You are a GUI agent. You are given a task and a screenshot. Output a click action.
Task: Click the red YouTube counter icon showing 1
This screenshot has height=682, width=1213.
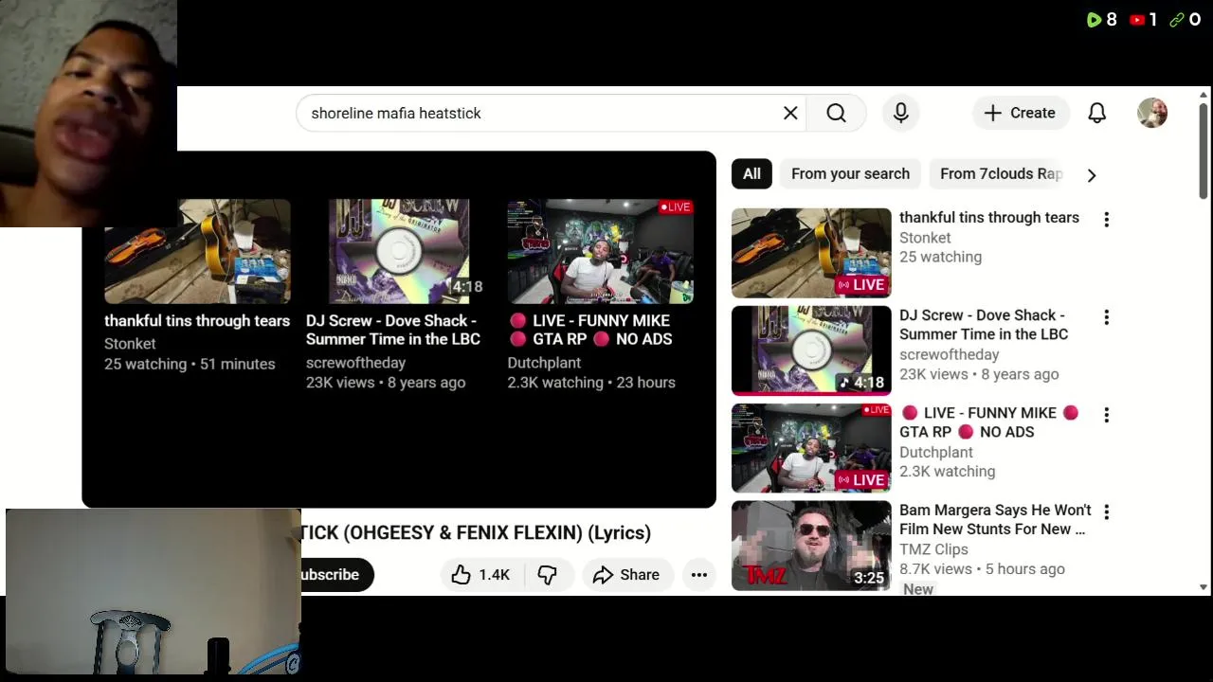1137,19
